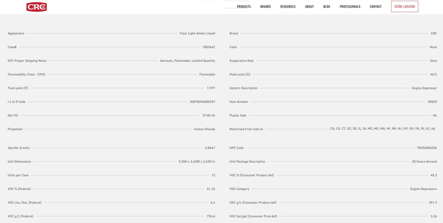The width and height of the screenshot is (443, 223).
Task: Click the CRC logo
Action: 37,7
